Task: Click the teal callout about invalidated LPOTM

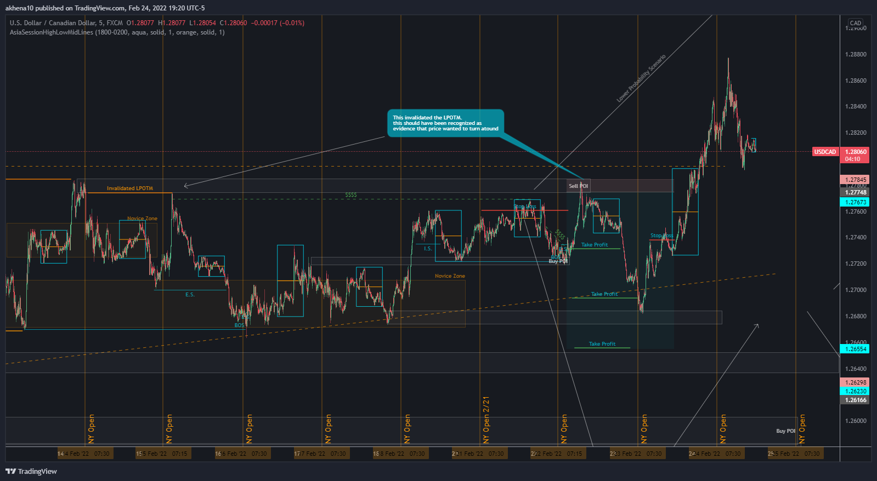Action: click(445, 123)
